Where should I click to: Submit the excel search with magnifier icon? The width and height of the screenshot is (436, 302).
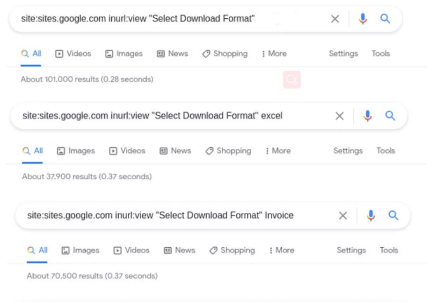[x=390, y=116]
